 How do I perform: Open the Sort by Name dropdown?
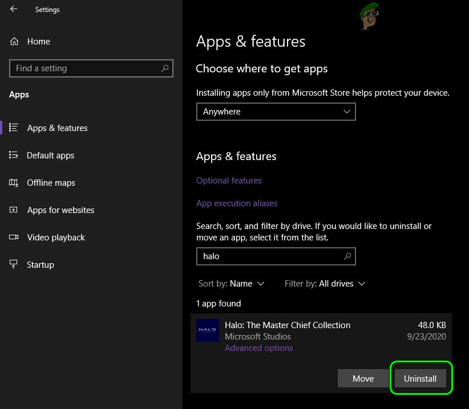point(232,283)
